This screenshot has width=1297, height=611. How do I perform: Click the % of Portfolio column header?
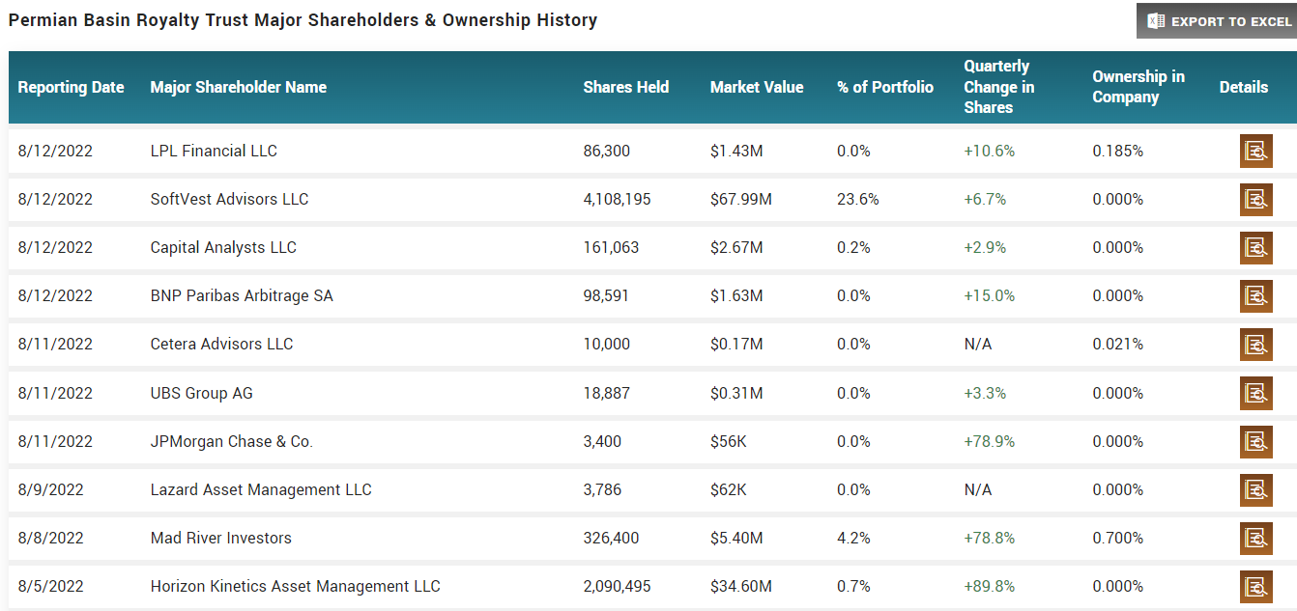tap(885, 87)
